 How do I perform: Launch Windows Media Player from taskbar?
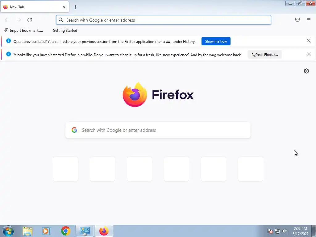click(x=46, y=231)
